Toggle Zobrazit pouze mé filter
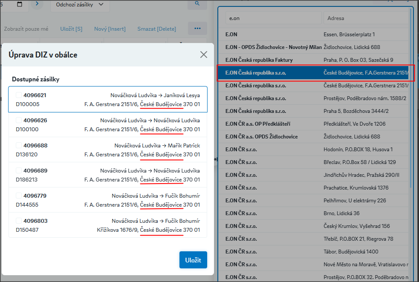Screen dimensions: 419x282 26,29
